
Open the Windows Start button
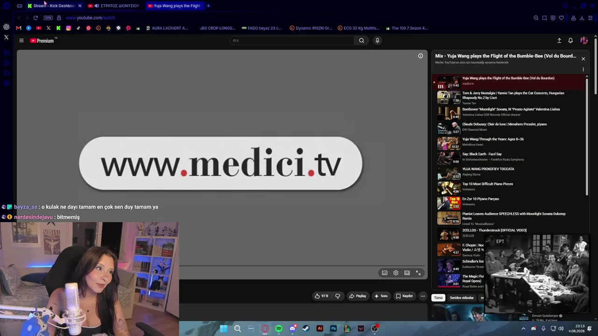[x=224, y=329]
